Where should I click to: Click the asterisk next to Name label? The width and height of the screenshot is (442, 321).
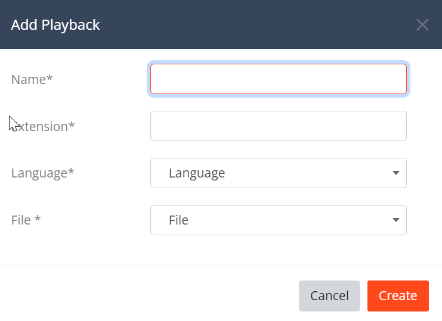(x=50, y=77)
